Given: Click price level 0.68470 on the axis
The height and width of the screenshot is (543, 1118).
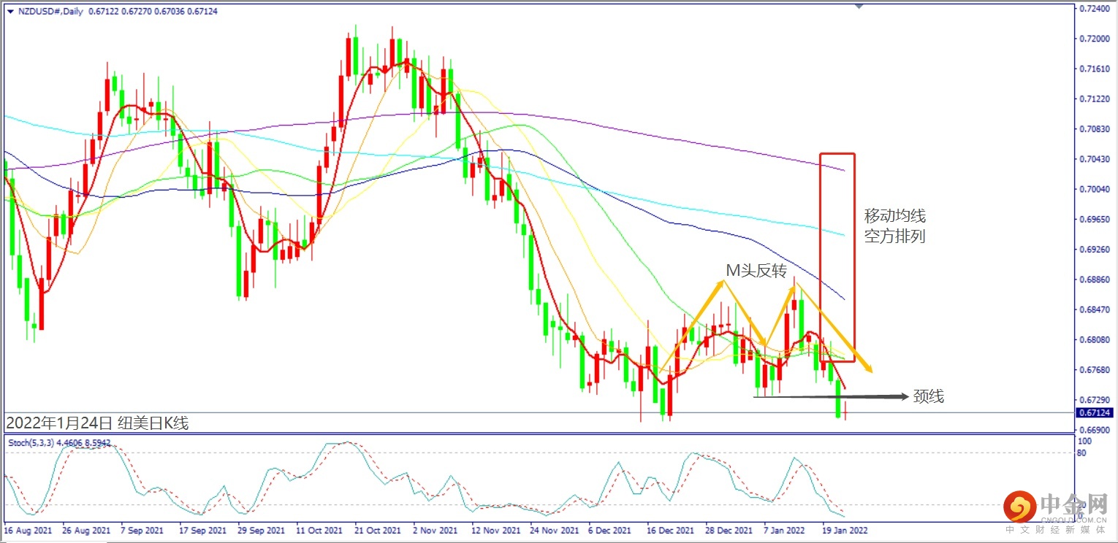Looking at the screenshot, I should [x=1094, y=309].
